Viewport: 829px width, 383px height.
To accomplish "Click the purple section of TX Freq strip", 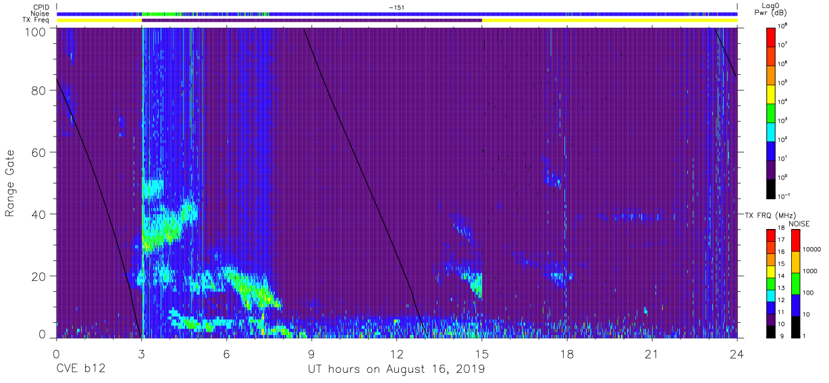I will point(312,20).
